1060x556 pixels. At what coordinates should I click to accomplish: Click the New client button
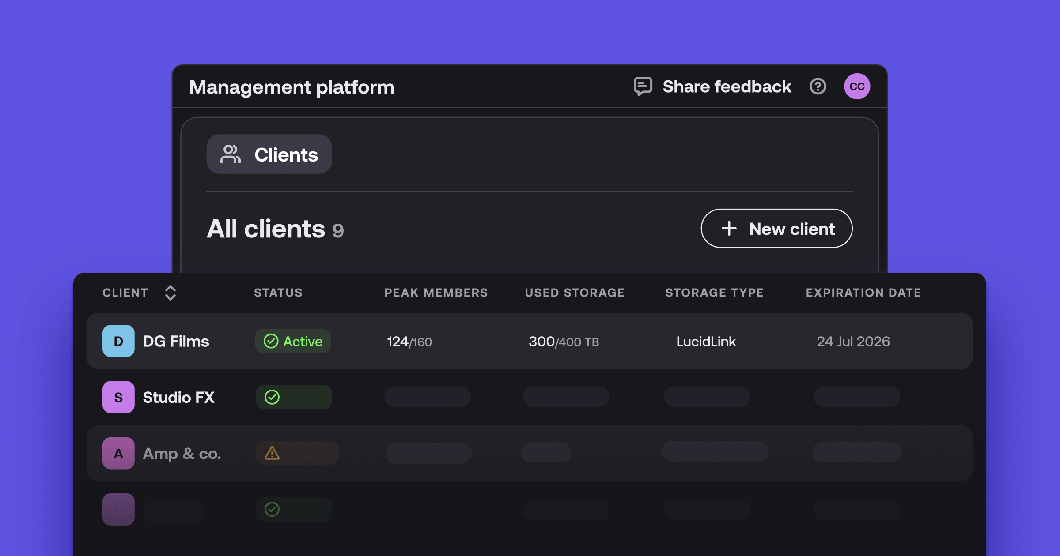[x=776, y=228]
